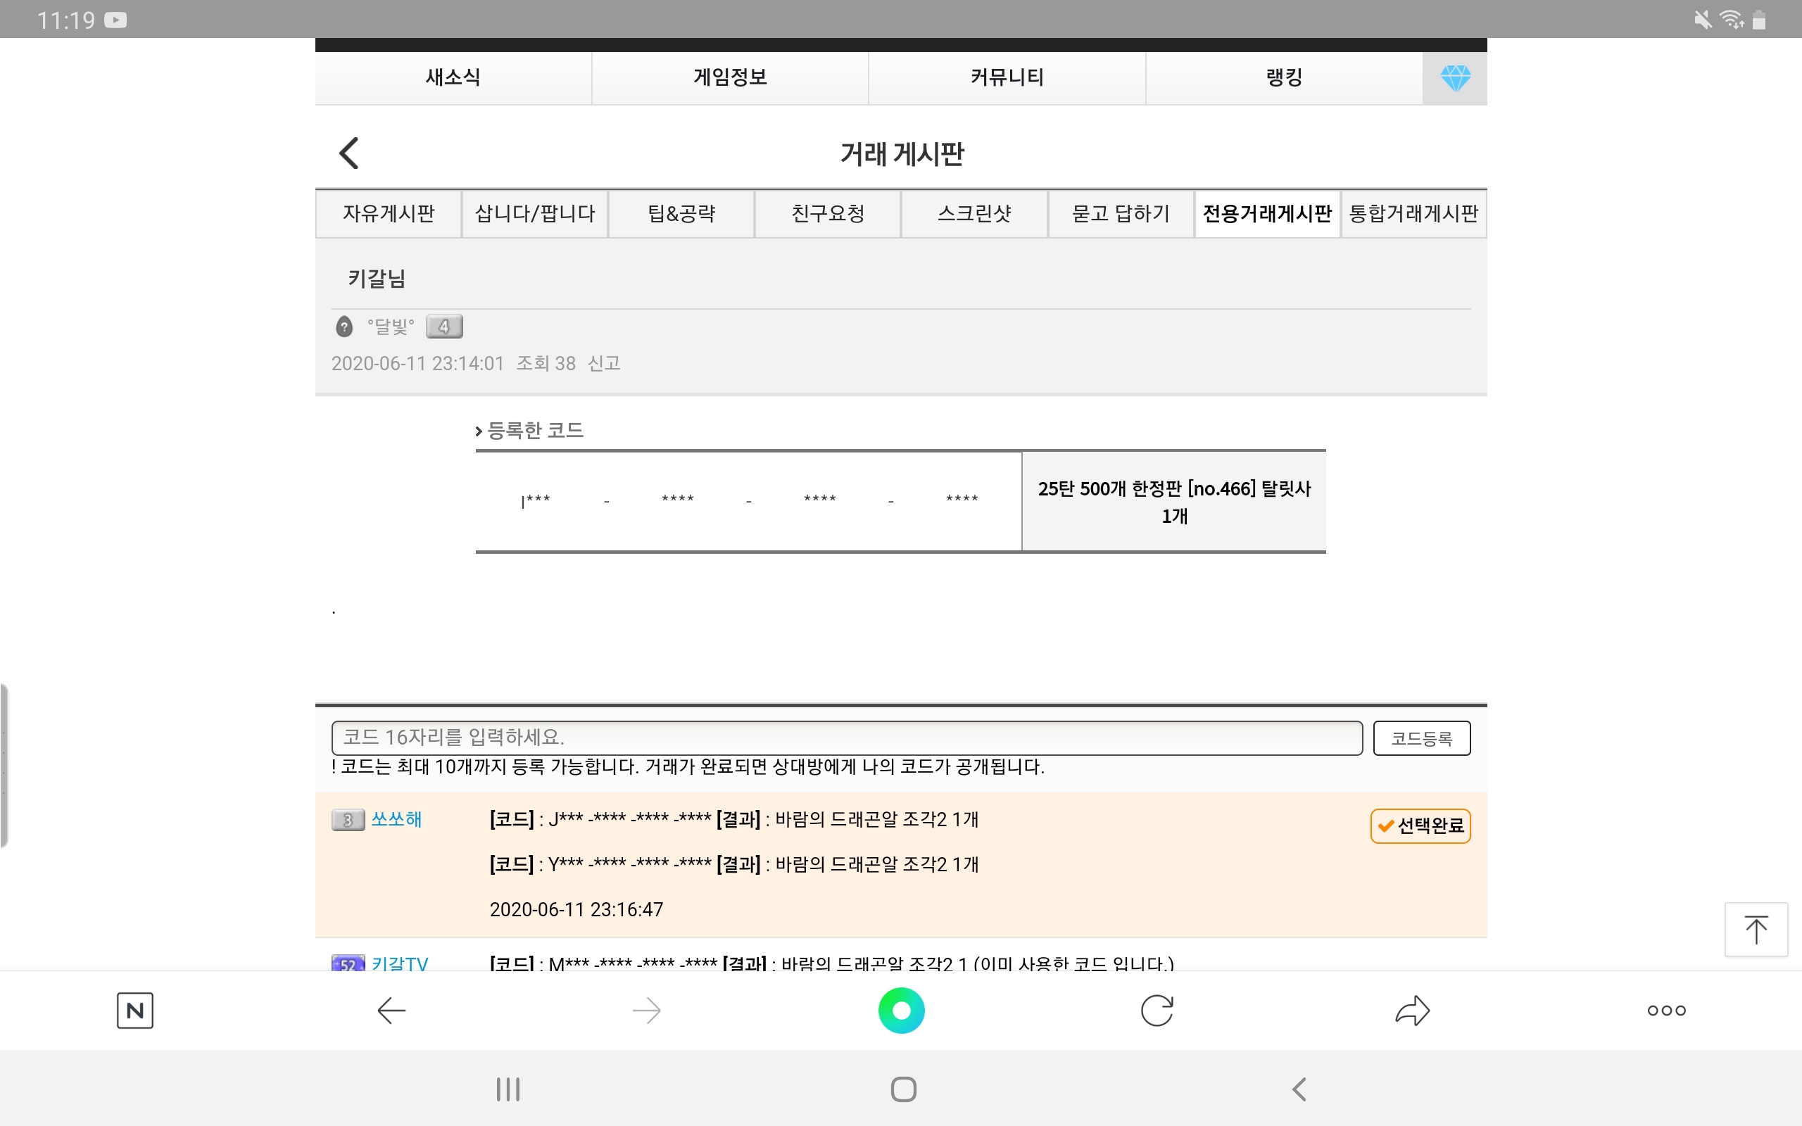
Task: Tap the blue diamond icon
Action: pos(1454,77)
